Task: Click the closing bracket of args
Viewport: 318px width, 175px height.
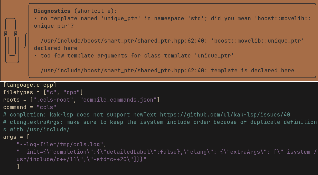Action: [18, 167]
